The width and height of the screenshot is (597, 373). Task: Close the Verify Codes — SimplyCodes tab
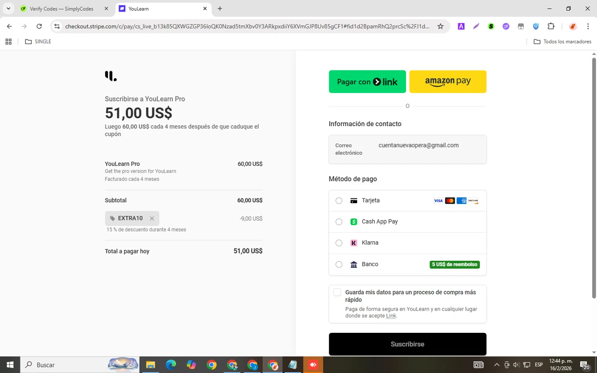pos(106,9)
